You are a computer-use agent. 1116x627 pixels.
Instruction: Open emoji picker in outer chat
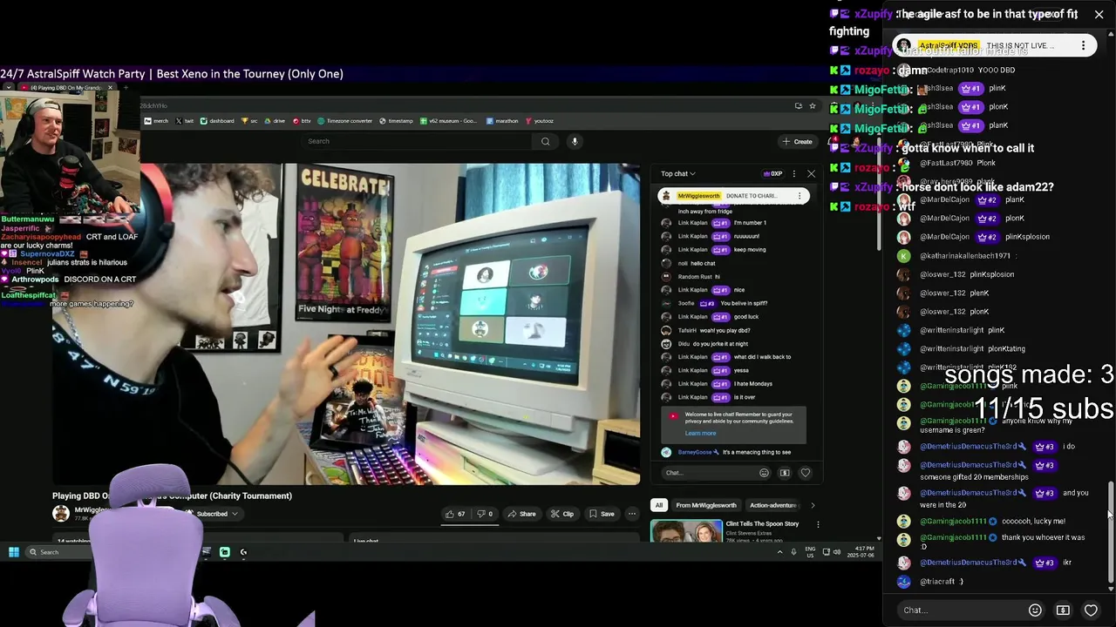coord(1035,610)
